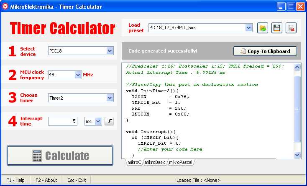Click the //Enter your code here comment

(x=170, y=149)
